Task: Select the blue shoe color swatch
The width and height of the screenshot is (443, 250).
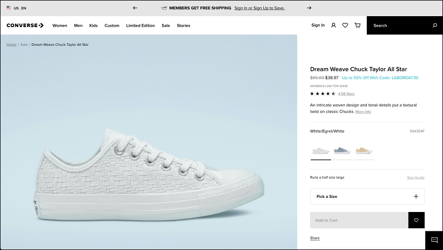Action: 342,151
